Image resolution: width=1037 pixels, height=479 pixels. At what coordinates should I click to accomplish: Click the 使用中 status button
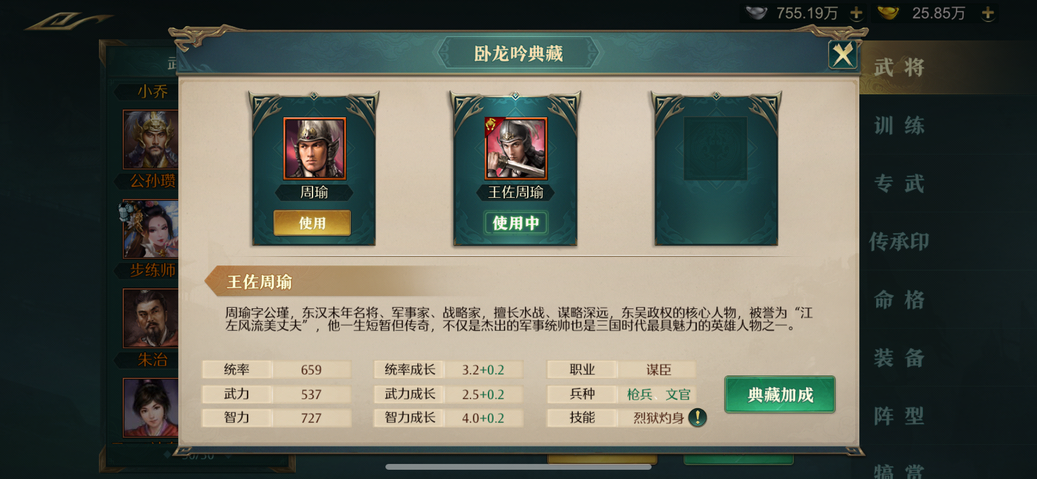click(x=516, y=223)
